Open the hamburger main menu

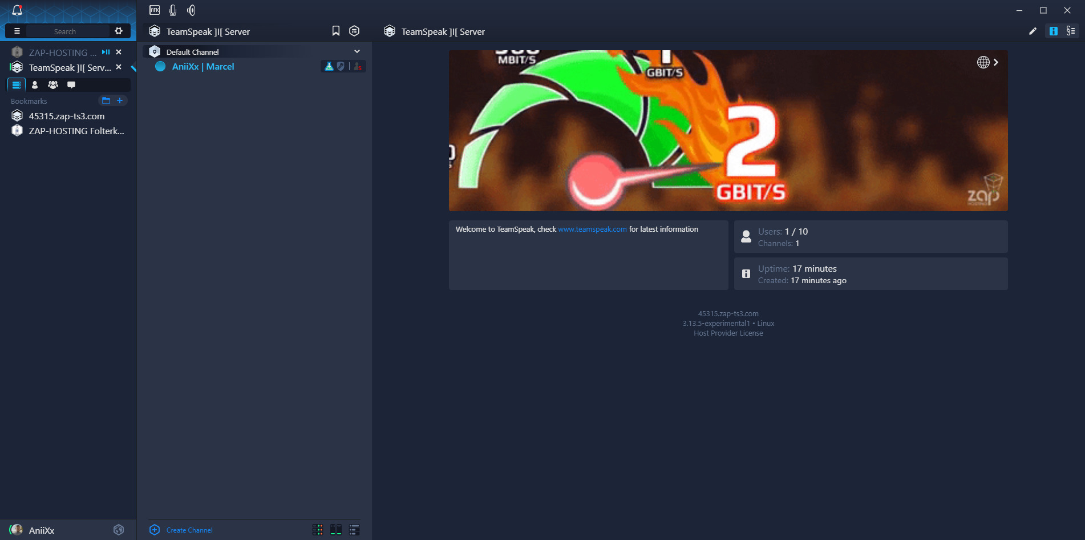17,31
